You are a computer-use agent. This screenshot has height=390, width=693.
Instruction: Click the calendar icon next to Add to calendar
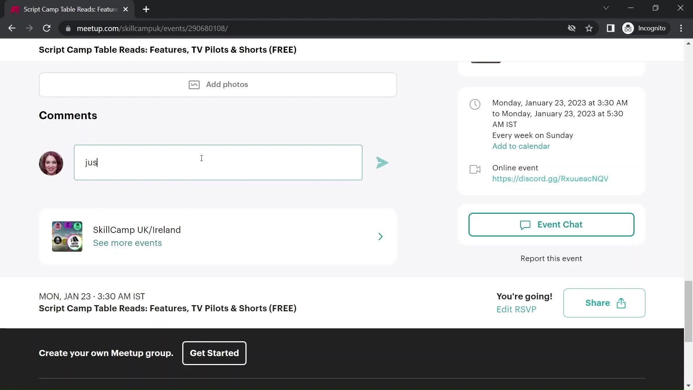coord(475,104)
